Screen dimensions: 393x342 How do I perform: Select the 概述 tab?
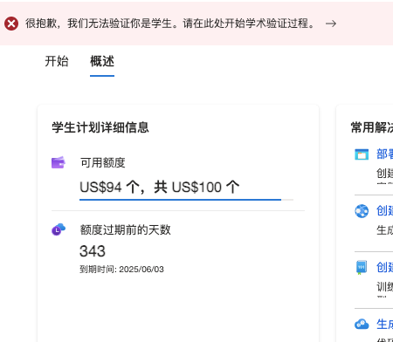[x=102, y=62]
